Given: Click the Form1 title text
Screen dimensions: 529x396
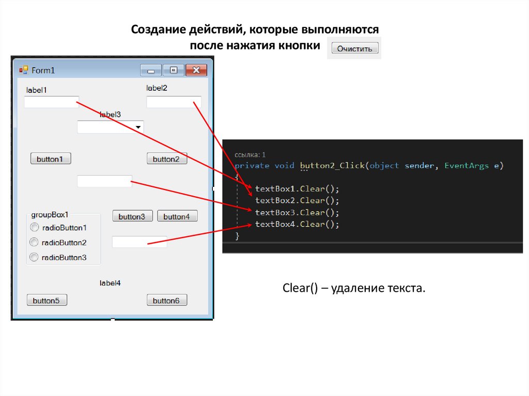Looking at the screenshot, I should (43, 70).
